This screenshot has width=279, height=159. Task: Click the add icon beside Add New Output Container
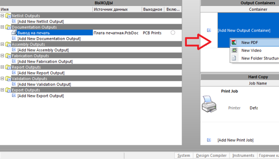209,30
